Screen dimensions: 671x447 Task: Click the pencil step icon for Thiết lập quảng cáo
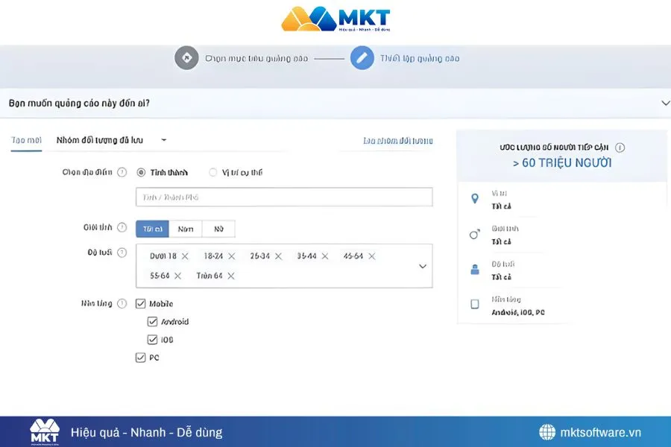[x=363, y=57]
